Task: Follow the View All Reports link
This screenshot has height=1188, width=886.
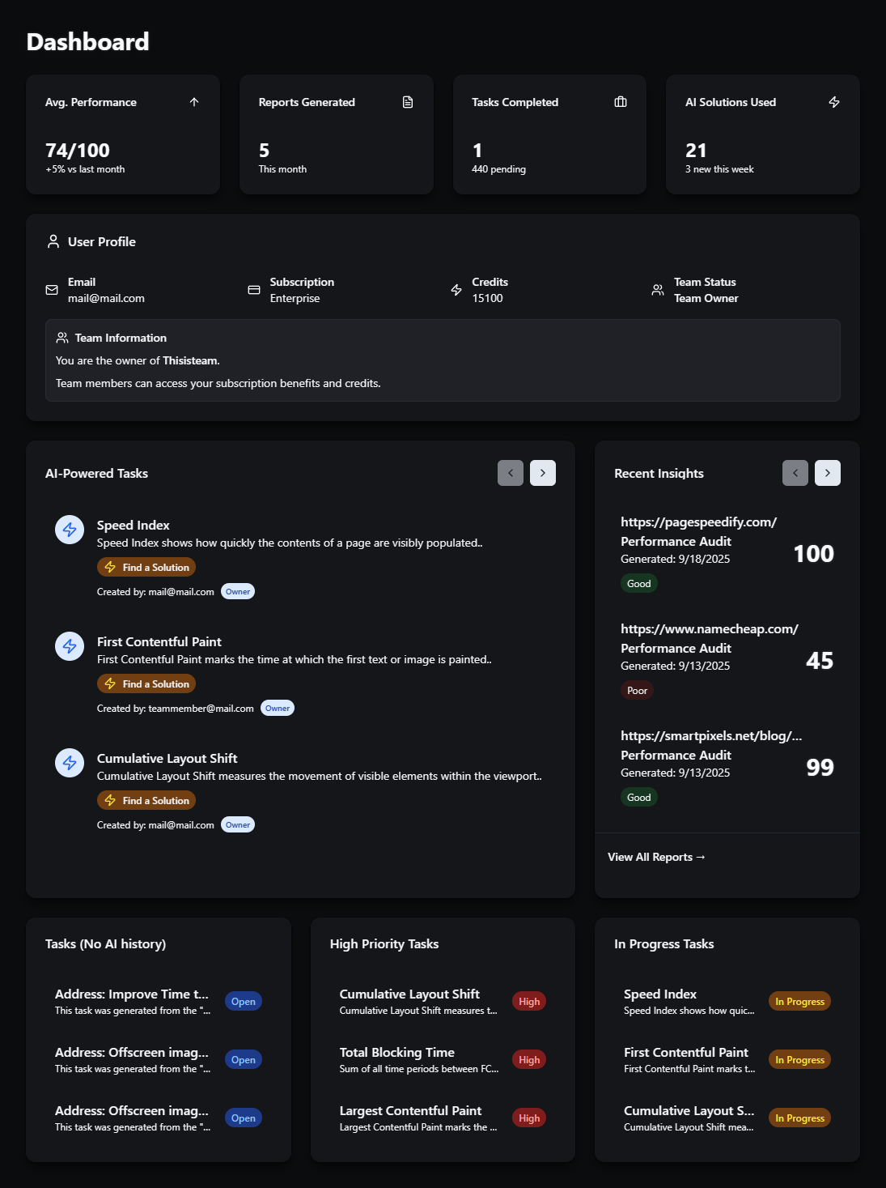Action: click(655, 856)
